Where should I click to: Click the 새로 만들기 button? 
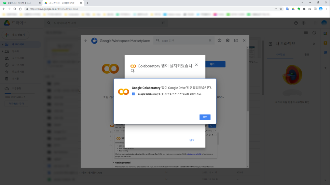pyautogui.click(x=16, y=35)
